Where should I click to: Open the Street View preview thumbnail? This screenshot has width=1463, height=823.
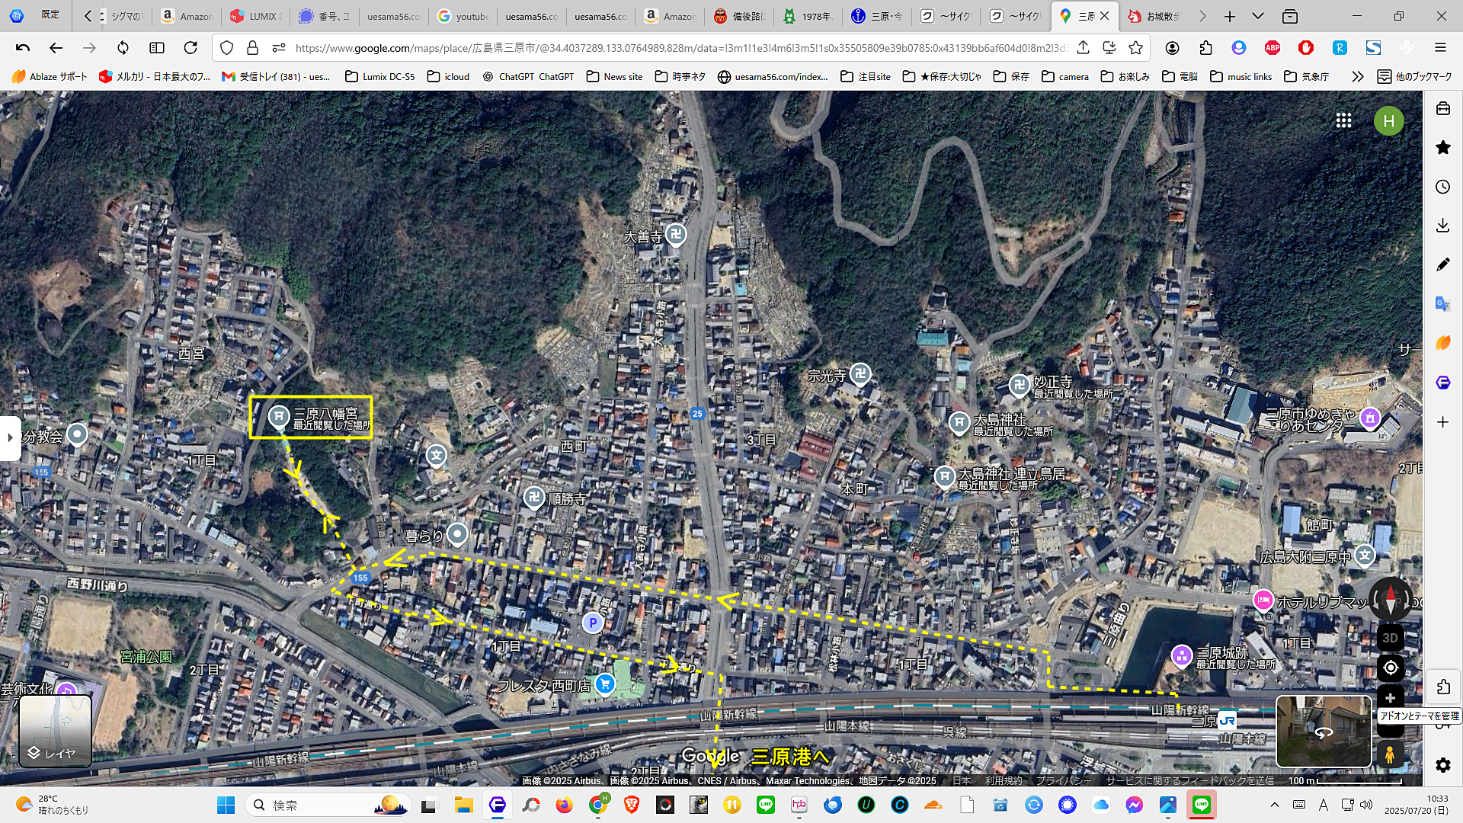coord(1323,731)
